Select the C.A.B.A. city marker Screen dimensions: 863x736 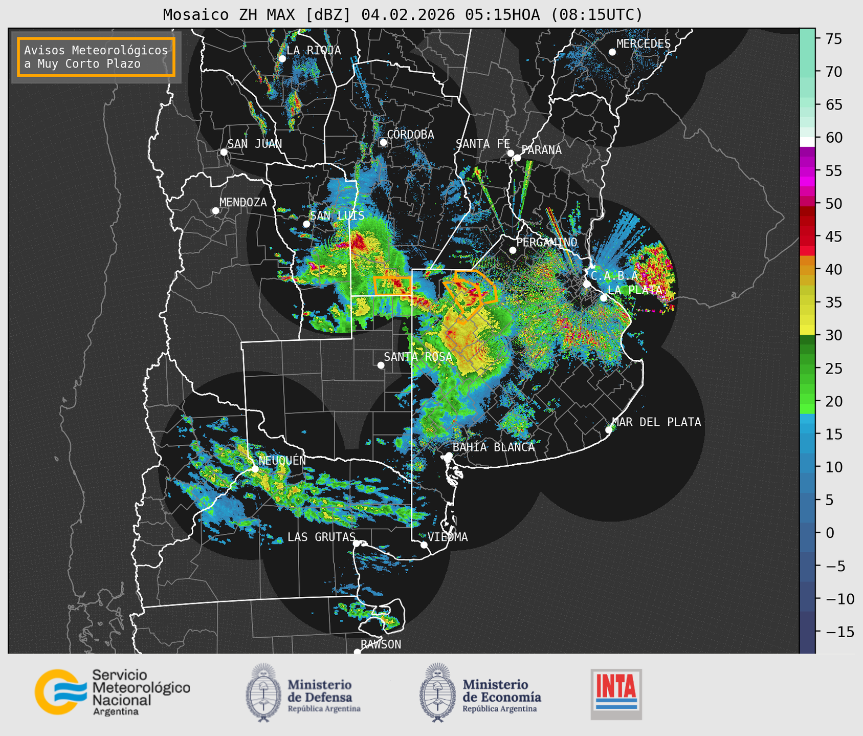587,284
